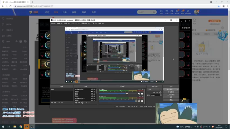Viewport: 230px width, 129px height.
Task: Open the dropdown arrow on the 停止推流 button
Action: 177,89
